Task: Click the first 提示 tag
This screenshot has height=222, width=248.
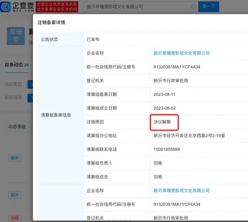Action: [x=15, y=158]
